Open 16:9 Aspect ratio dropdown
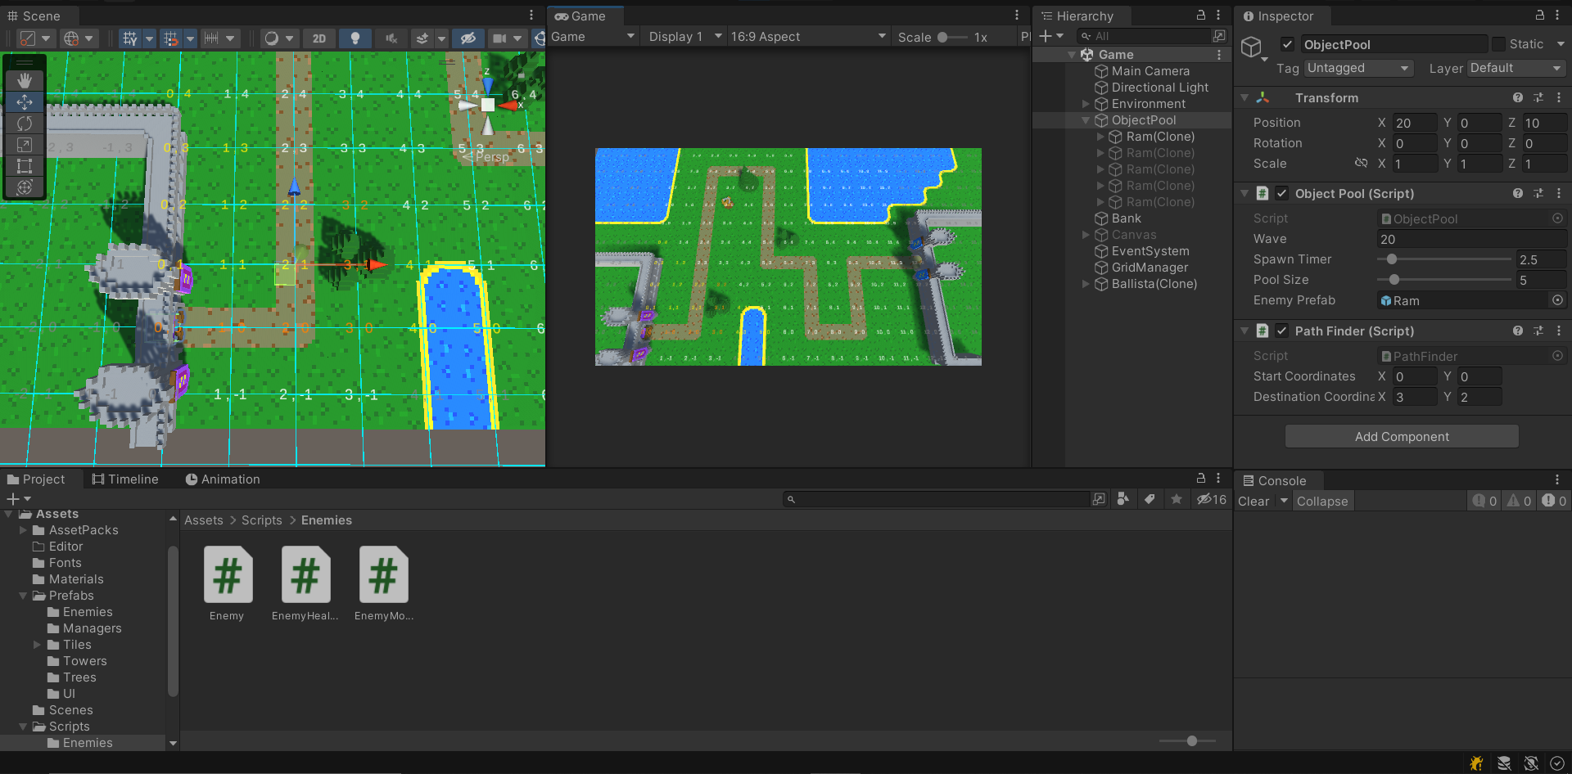Image resolution: width=1572 pixels, height=774 pixels. (x=808, y=37)
